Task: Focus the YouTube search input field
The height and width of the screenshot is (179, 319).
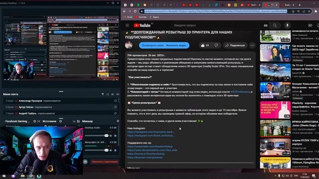Action: pos(217,25)
